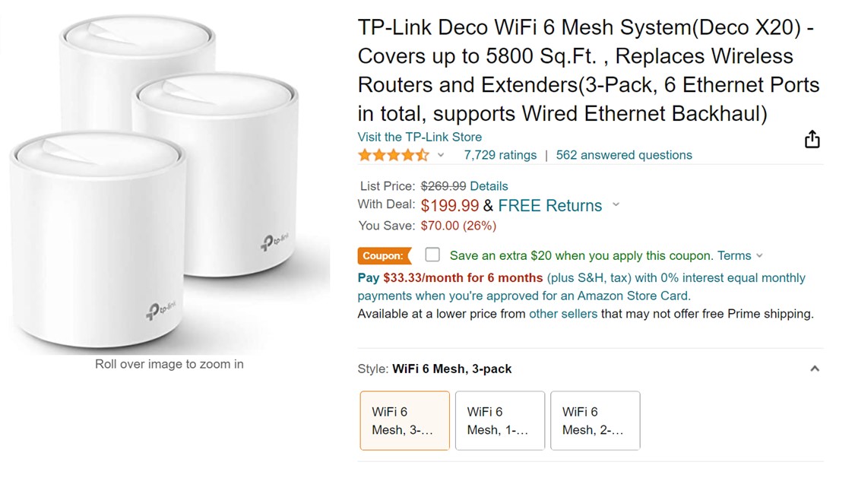This screenshot has width=855, height=481.
Task: Click the product title text
Action: pyautogui.click(x=587, y=70)
